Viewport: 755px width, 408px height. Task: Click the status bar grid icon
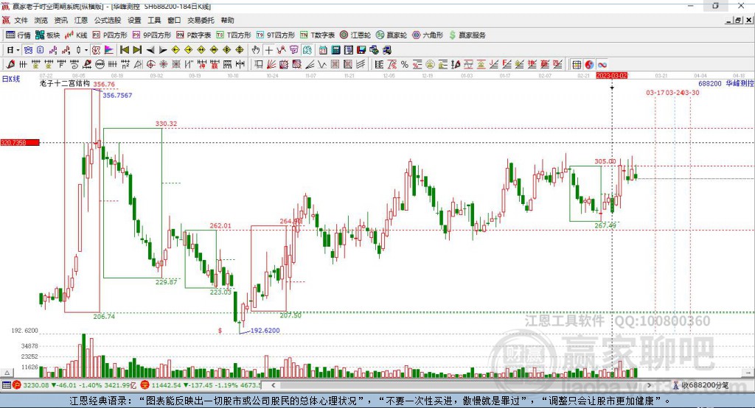[x=6, y=385]
